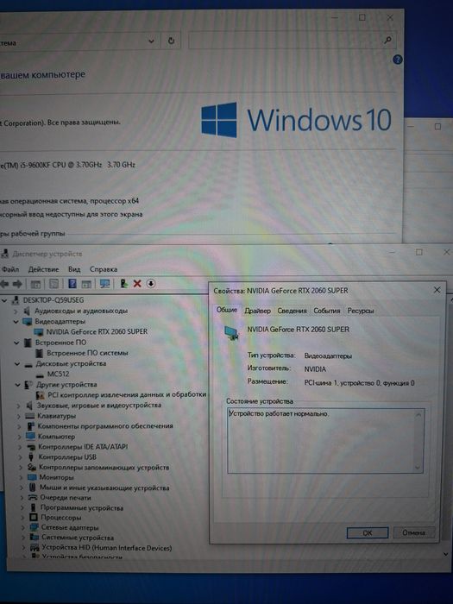Image resolution: width=453 pixels, height=604 pixels.
Task: Expand the Клавиатуры category
Action: (18, 416)
